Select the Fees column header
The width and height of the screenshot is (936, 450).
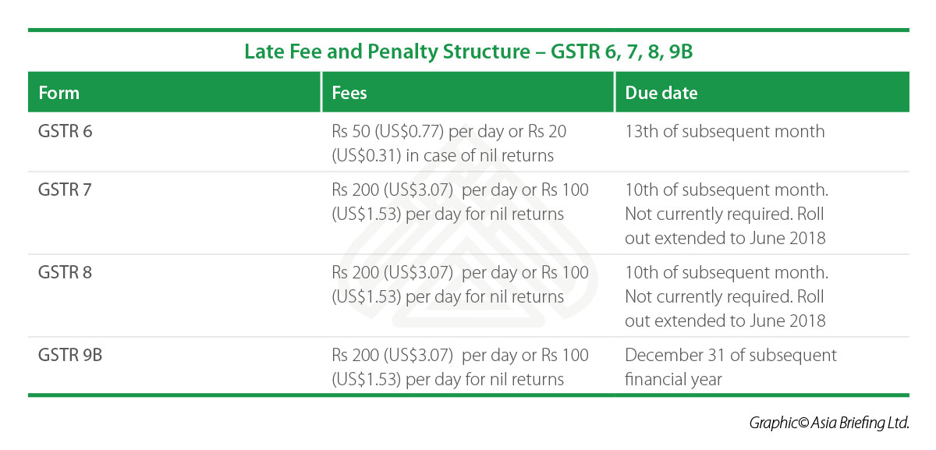pos(349,93)
